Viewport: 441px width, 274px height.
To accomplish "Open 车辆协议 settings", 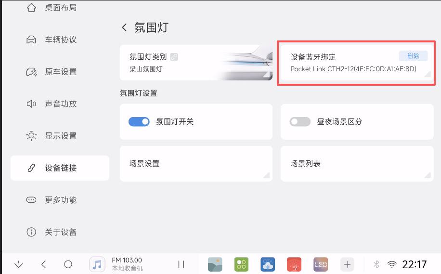I will click(60, 39).
